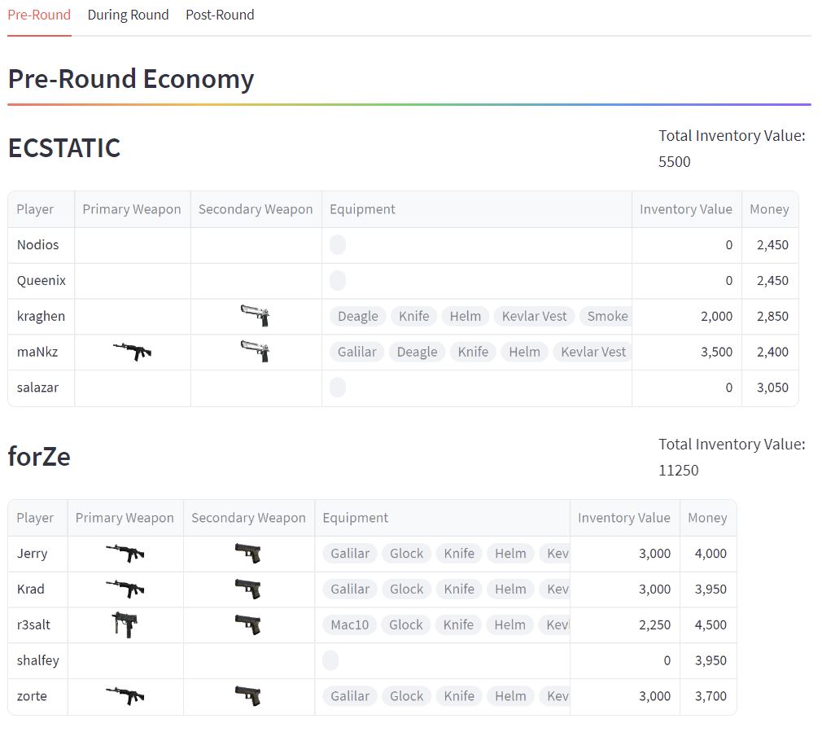Viewport: 822px width, 732px height.
Task: Click r3salt's Mac10 equipment tag
Action: coord(350,625)
